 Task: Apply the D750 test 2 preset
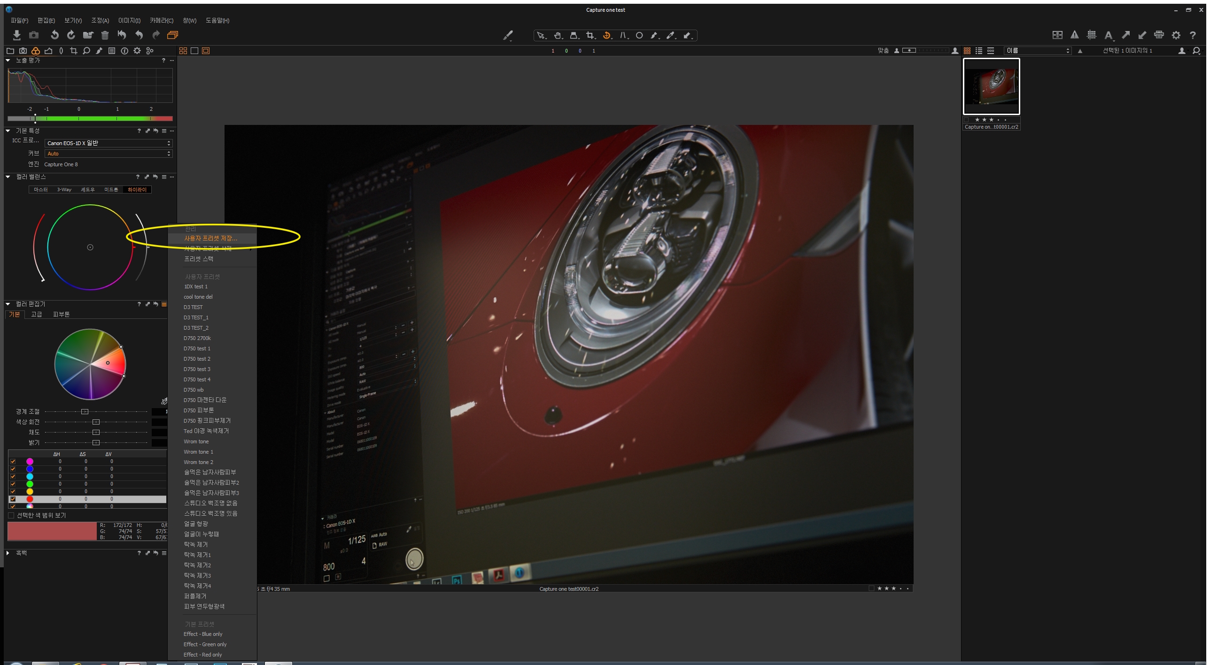[x=197, y=359]
